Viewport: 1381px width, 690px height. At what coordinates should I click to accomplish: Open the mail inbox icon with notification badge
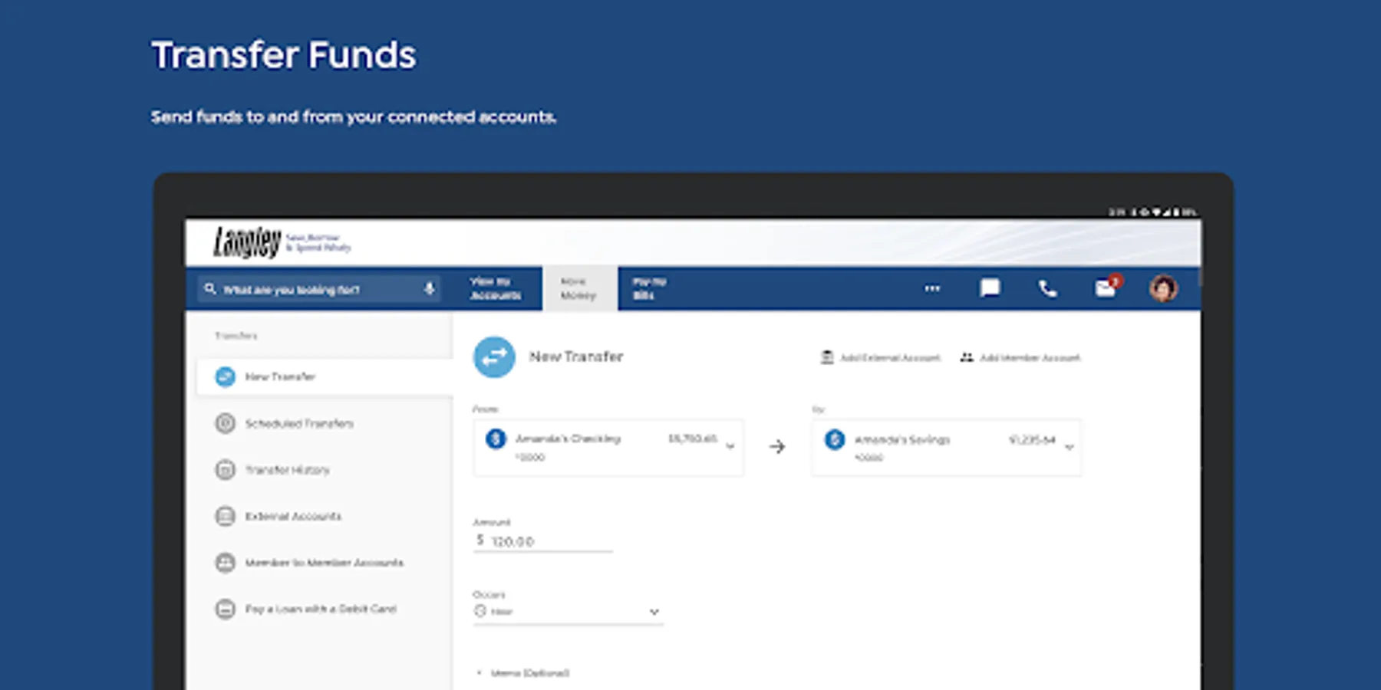tap(1108, 287)
